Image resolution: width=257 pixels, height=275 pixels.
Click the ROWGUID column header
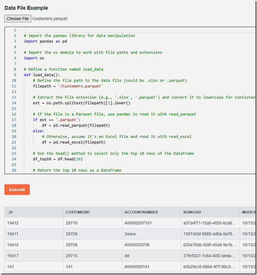210,212
